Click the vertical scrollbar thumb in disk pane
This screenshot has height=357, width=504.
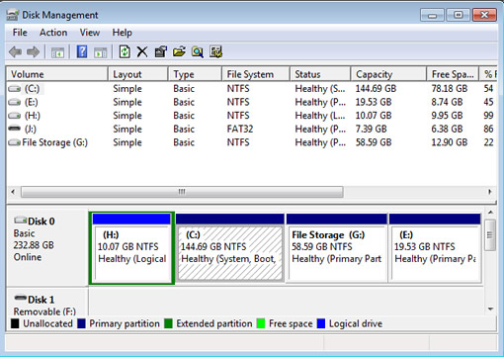coord(490,235)
